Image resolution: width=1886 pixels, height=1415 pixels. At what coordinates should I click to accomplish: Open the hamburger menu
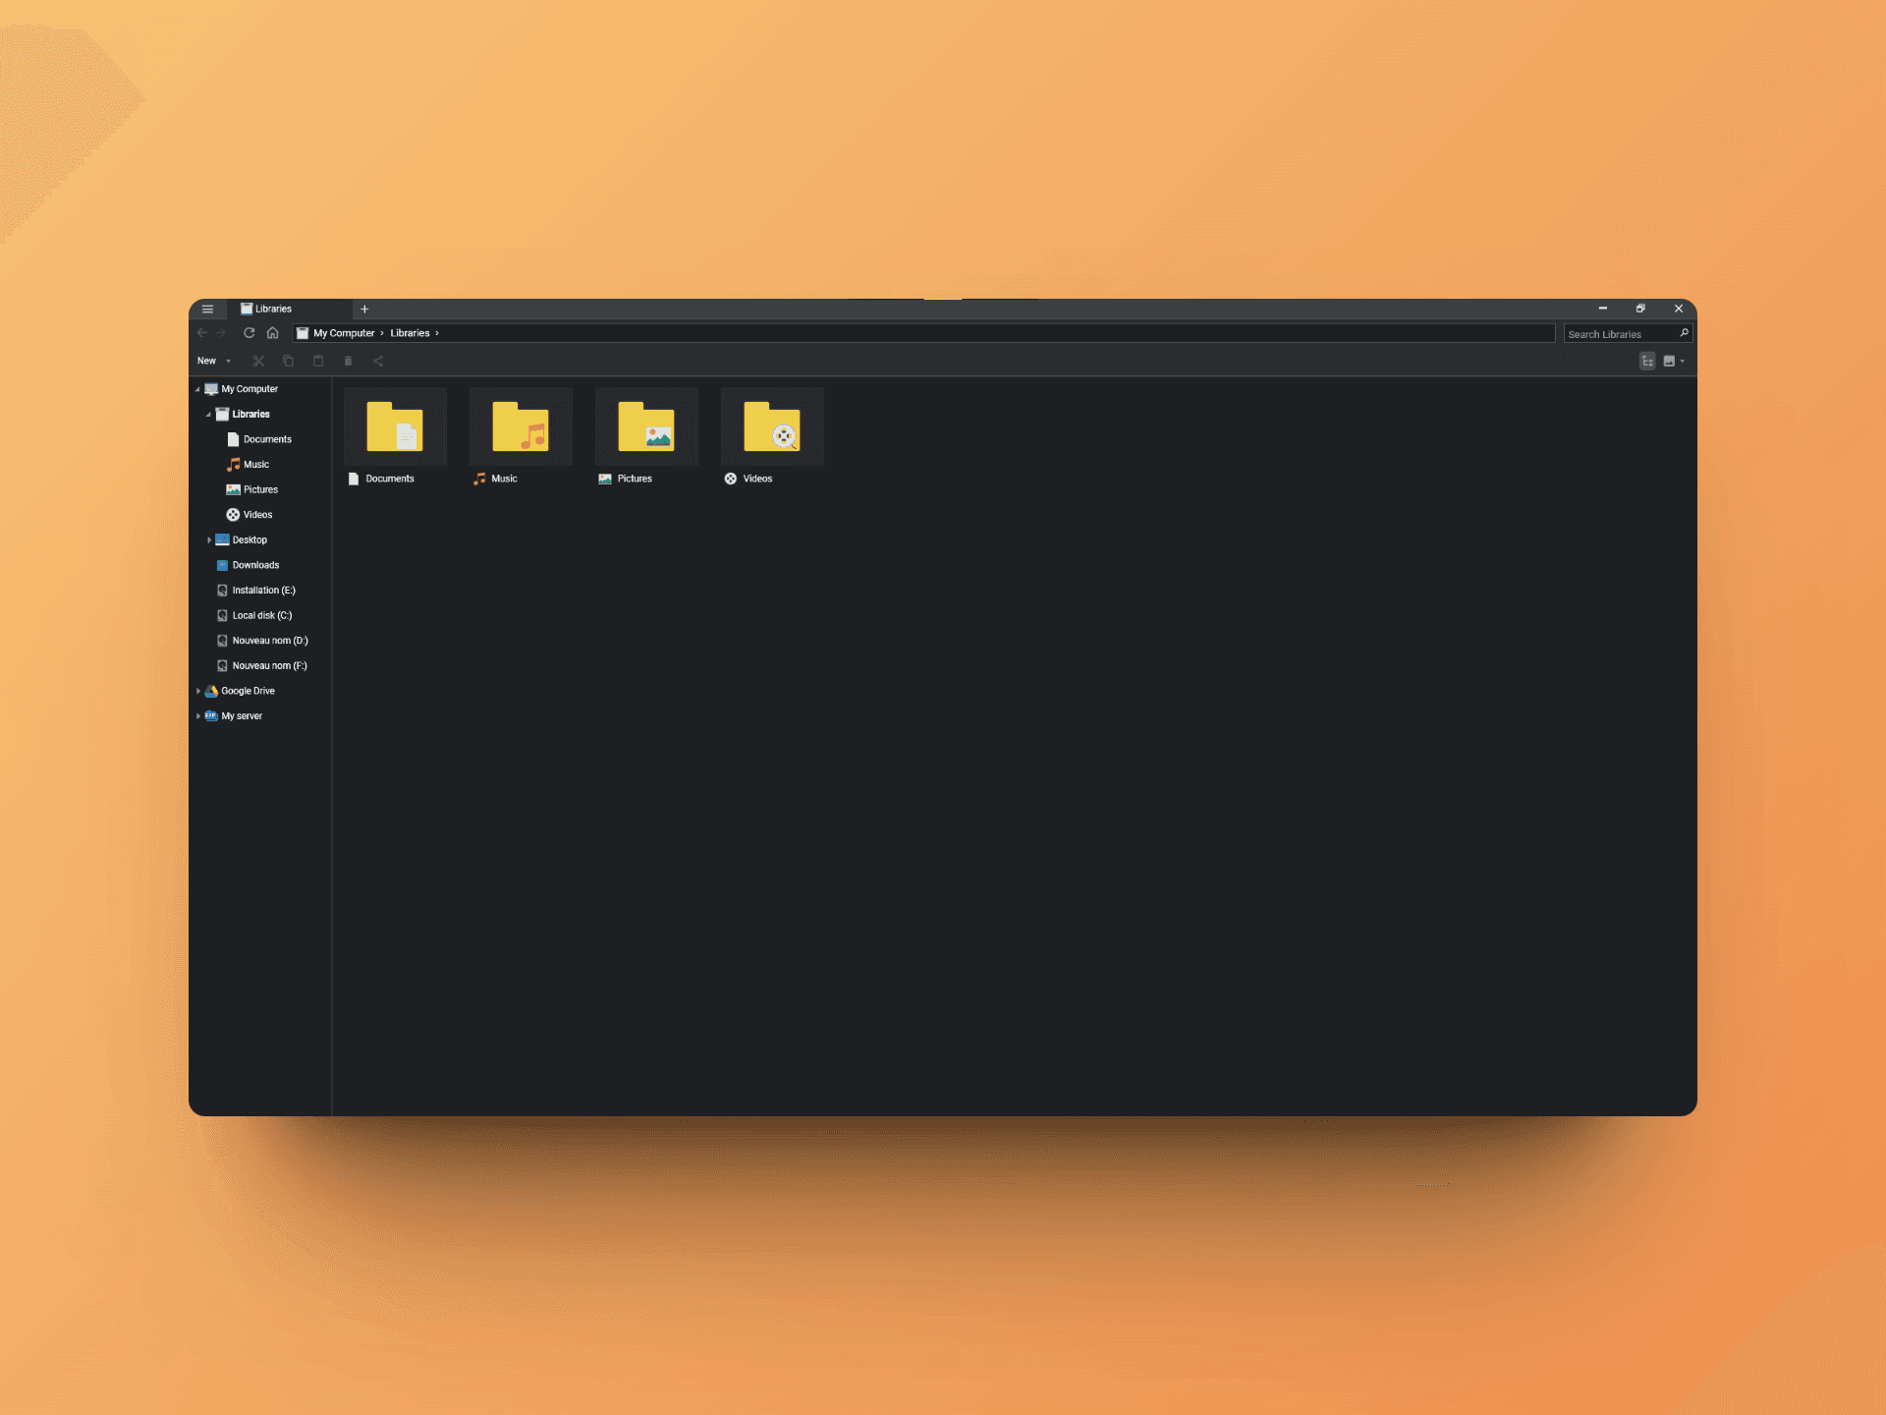coord(207,309)
